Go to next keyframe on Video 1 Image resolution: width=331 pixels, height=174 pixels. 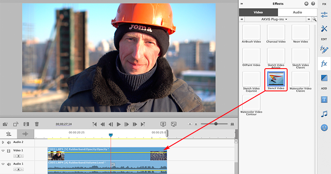point(22,156)
